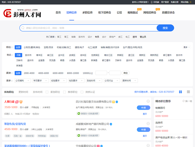Switch to grid view layout icon

click(x=180, y=92)
